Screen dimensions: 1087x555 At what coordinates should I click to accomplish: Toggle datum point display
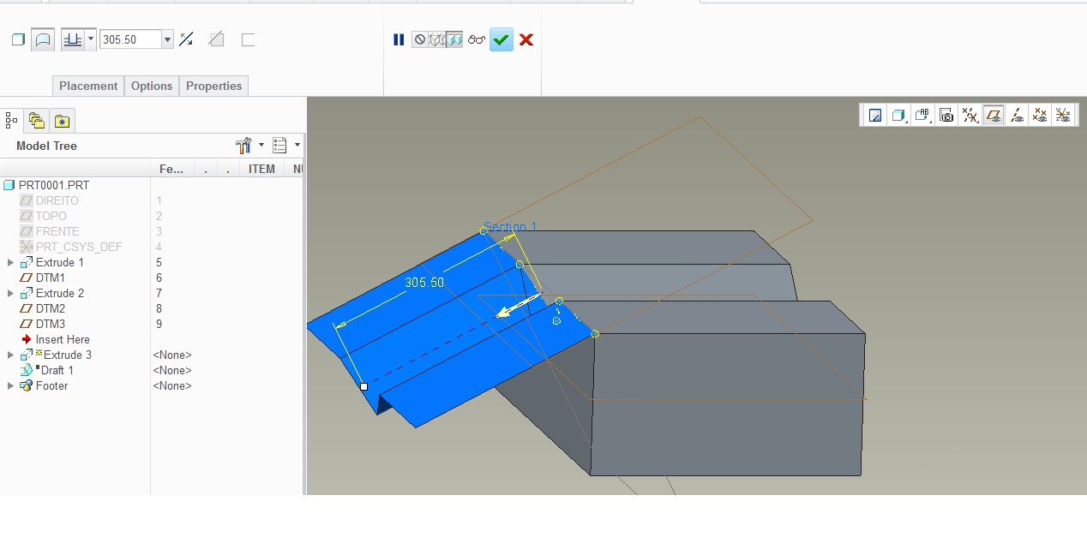(1040, 115)
